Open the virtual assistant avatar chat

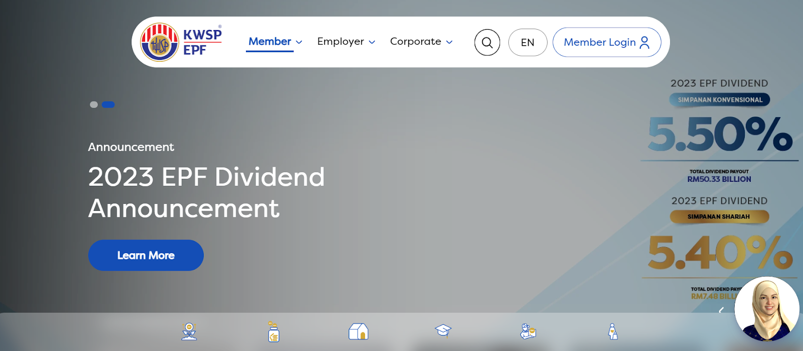tap(767, 309)
